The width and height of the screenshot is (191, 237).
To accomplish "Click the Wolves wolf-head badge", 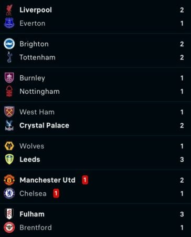I will tap(9, 146).
